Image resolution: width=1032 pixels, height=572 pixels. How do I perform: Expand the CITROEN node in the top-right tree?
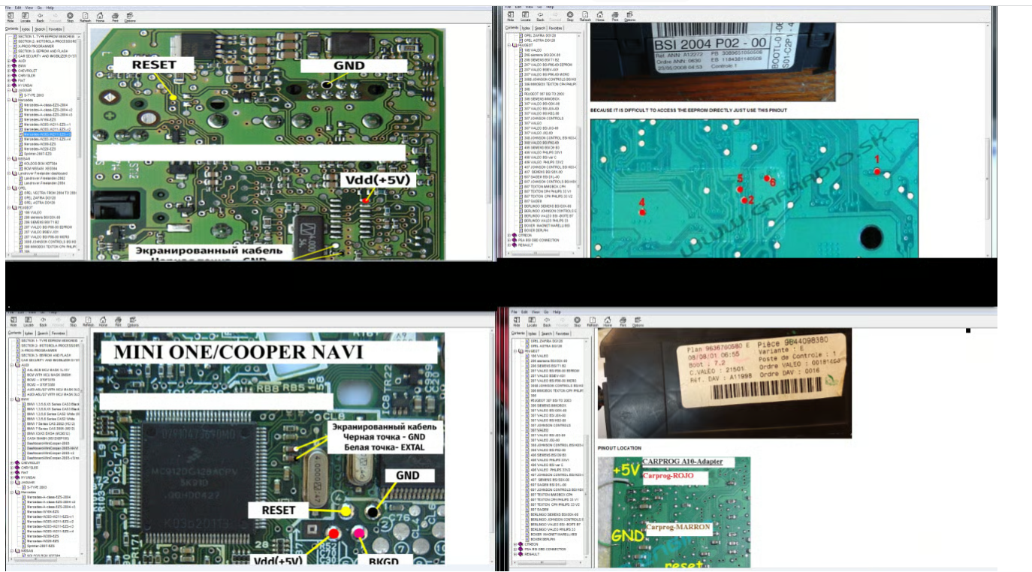coord(510,235)
